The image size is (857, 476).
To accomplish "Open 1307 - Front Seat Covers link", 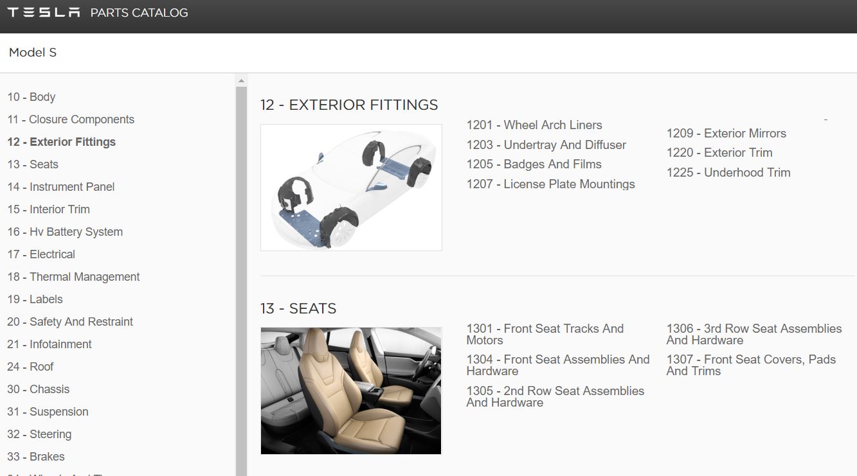I will point(751,366).
